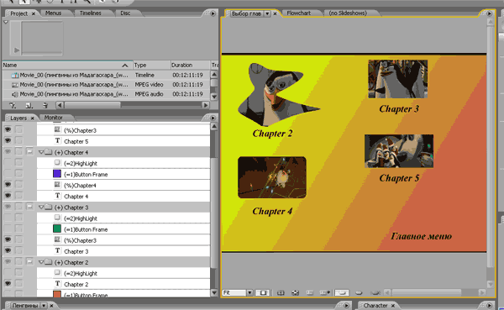Hide the Chapter 4 text layer eye
Screen dimensions: 504x310
click(8, 196)
